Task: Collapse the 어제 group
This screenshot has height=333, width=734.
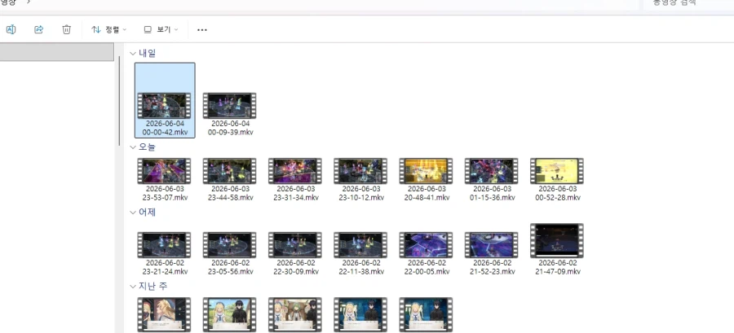Action: point(133,213)
